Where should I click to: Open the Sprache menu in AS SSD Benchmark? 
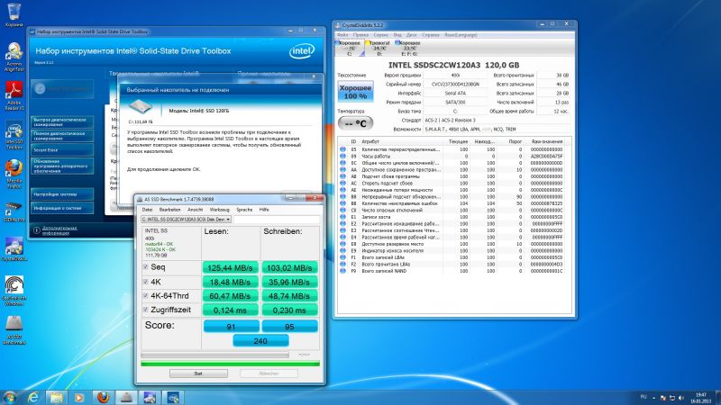tap(243, 209)
